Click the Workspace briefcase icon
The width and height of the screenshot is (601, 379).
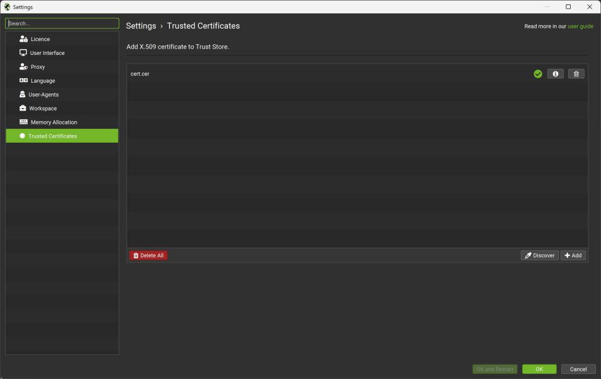coord(23,109)
